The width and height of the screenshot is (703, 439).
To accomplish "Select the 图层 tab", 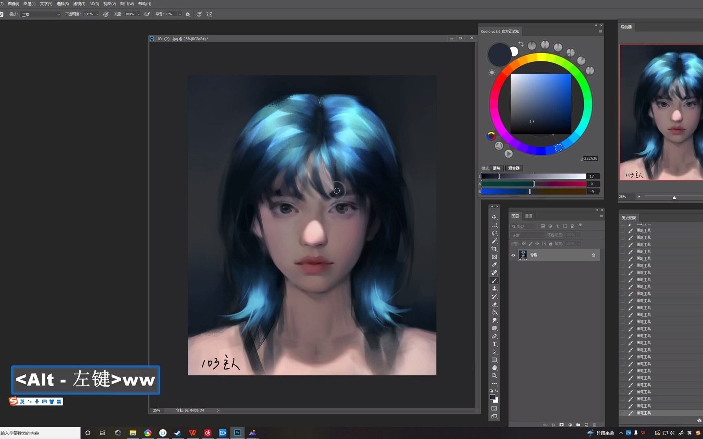I will coord(515,216).
